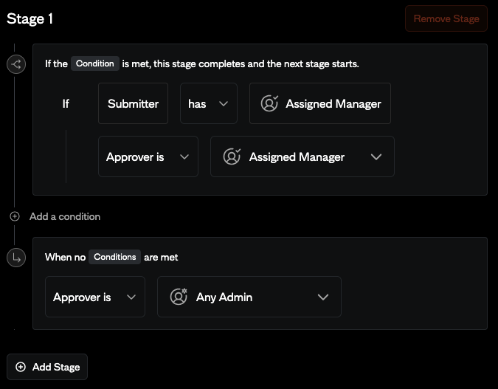The width and height of the screenshot is (498, 389).
Task: Click the Add a condition link
Action: 65,216
